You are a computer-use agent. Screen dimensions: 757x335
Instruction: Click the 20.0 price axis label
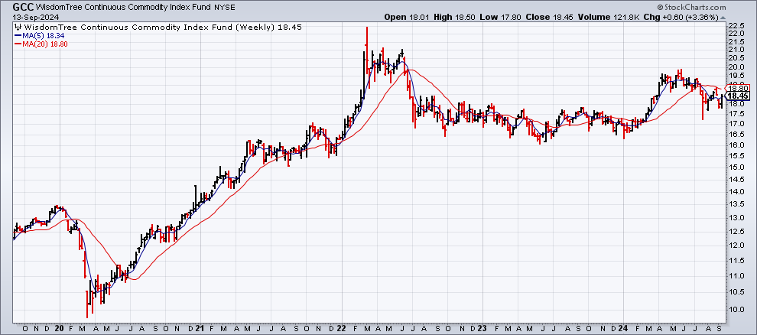(x=737, y=67)
